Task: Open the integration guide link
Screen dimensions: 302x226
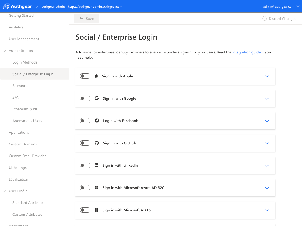Action: 246,52
